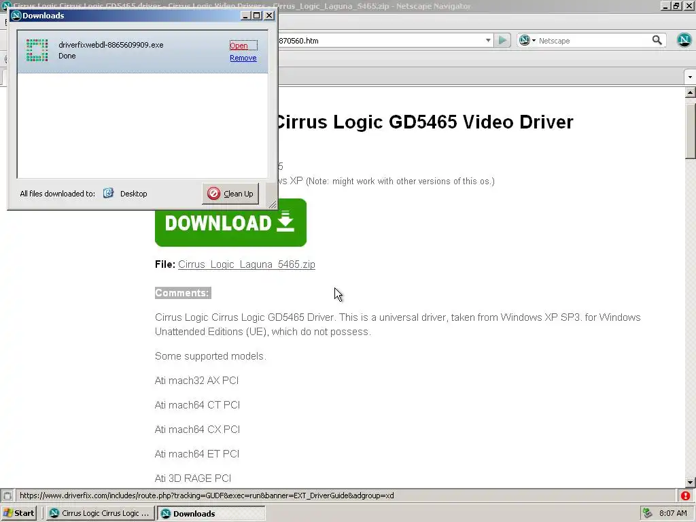This screenshot has width=696, height=522.
Task: Open the Netscape search engine dropdown
Action: (x=527, y=40)
